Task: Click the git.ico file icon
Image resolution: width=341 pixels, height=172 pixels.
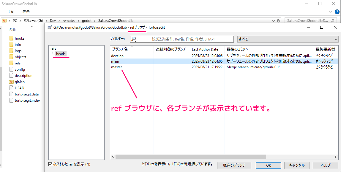Action: pos(11,82)
